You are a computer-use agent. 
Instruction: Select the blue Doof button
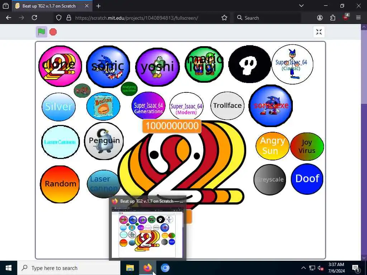pyautogui.click(x=307, y=179)
